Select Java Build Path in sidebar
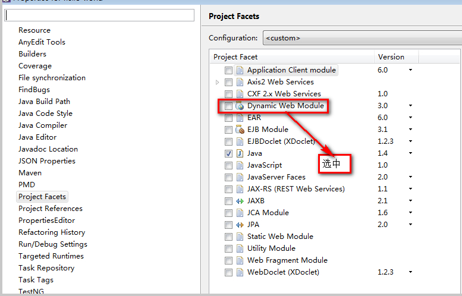 (44, 102)
